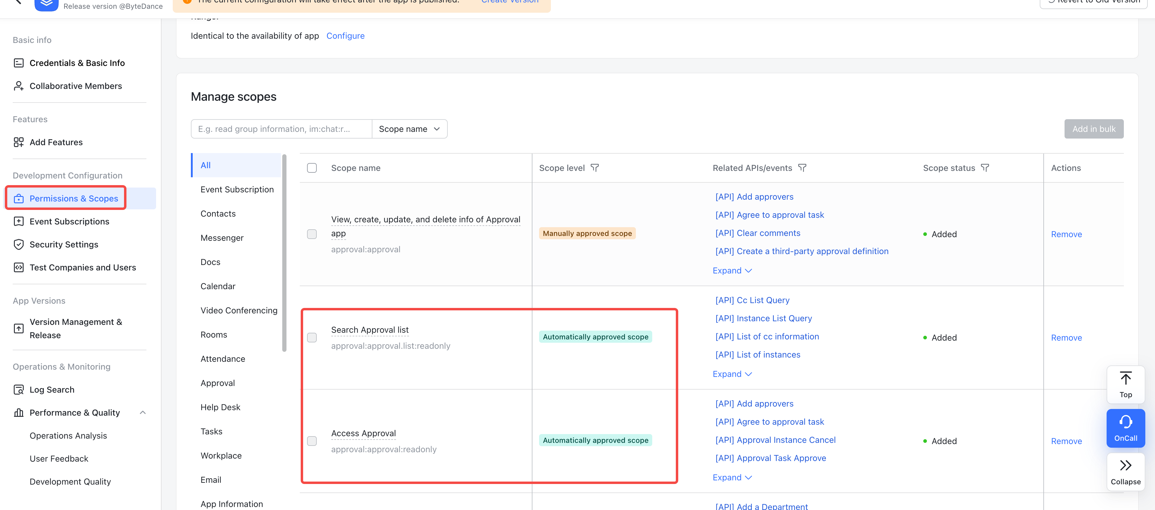Select the Messenger category
Screen dimensions: 1155x510
click(x=222, y=237)
